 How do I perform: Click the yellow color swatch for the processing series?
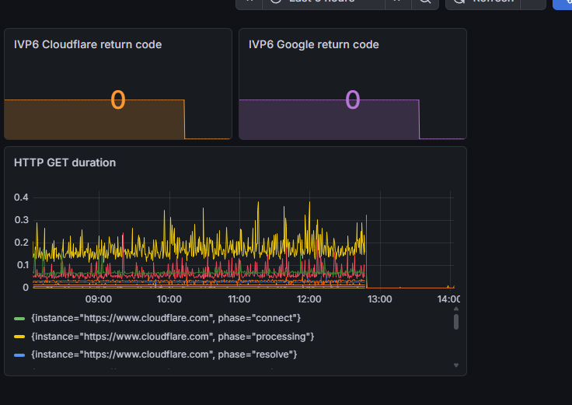click(19, 337)
